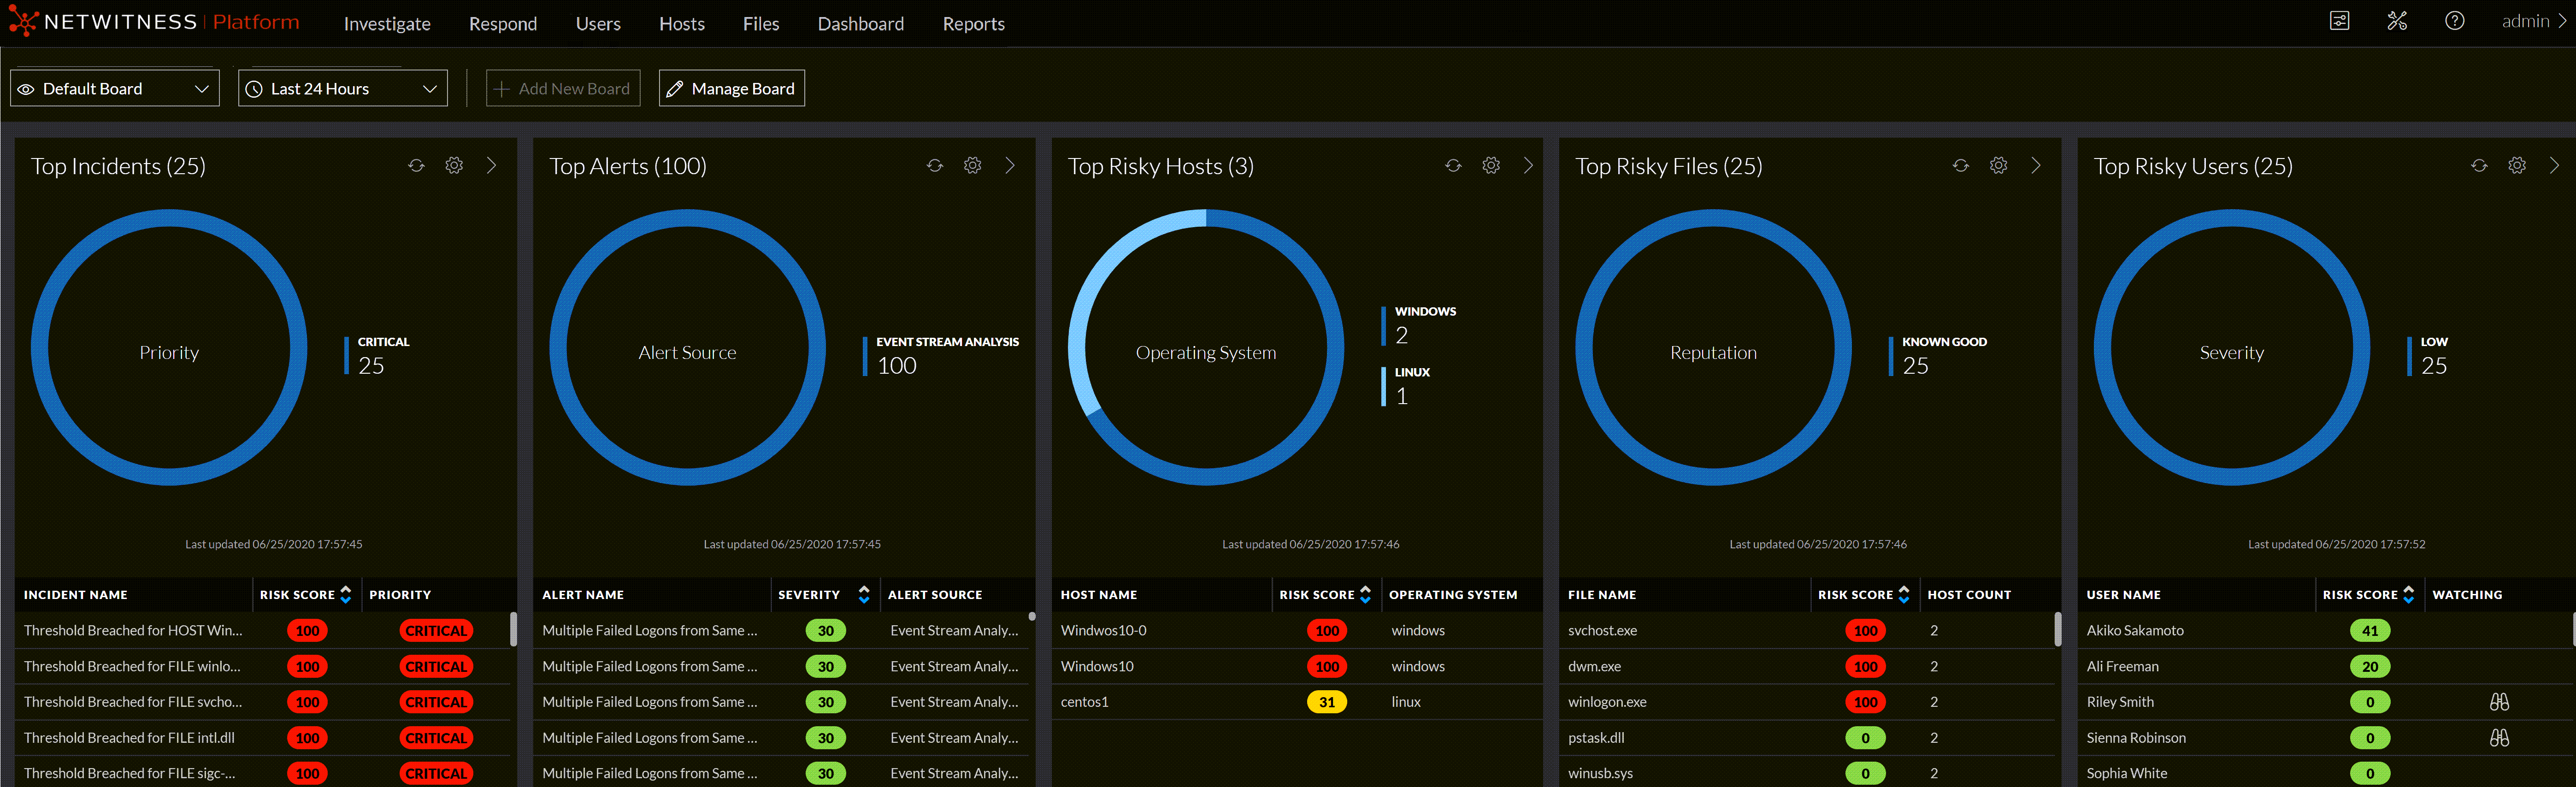Open the Windwos10-0 host entry
The height and width of the screenshot is (787, 2576).
click(1103, 631)
